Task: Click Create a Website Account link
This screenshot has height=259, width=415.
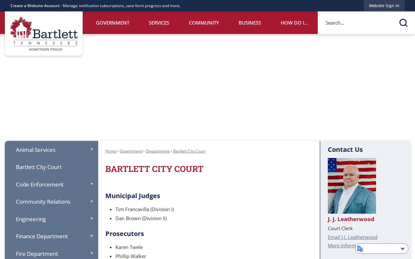Action: [35, 6]
